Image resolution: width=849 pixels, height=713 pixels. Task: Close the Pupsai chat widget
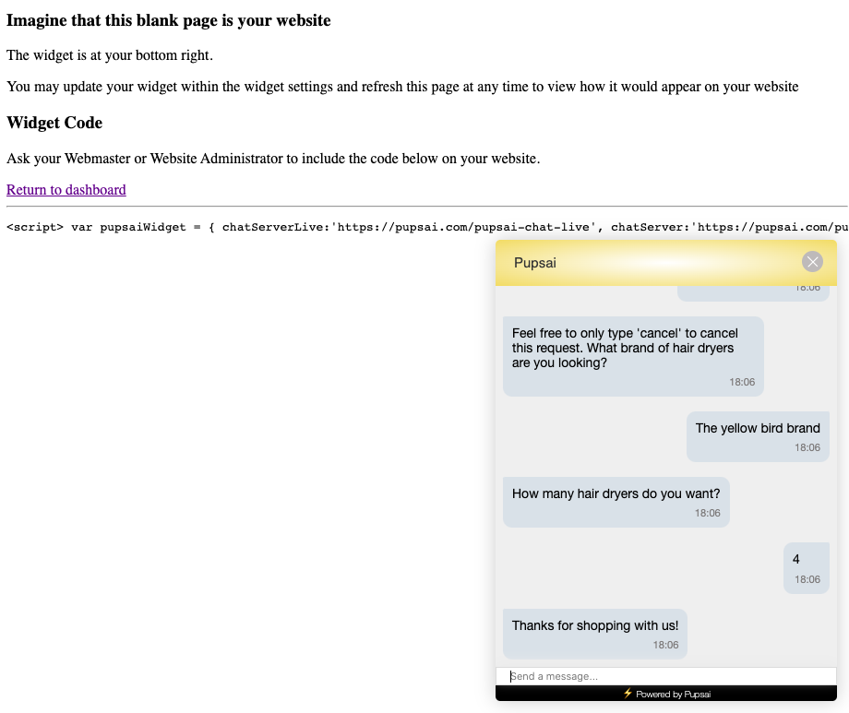(812, 262)
